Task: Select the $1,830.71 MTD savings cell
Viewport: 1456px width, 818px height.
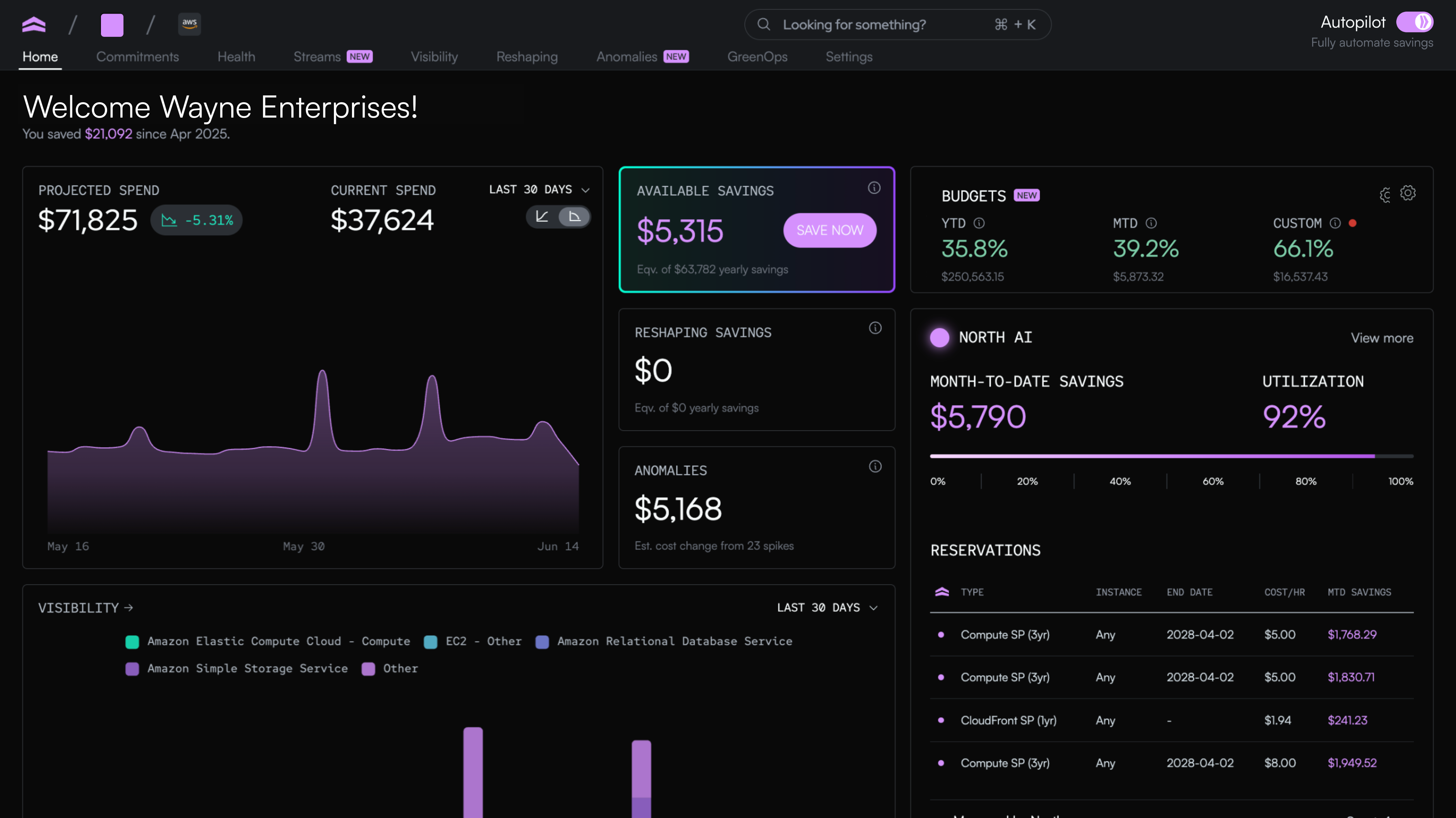Action: [1351, 677]
